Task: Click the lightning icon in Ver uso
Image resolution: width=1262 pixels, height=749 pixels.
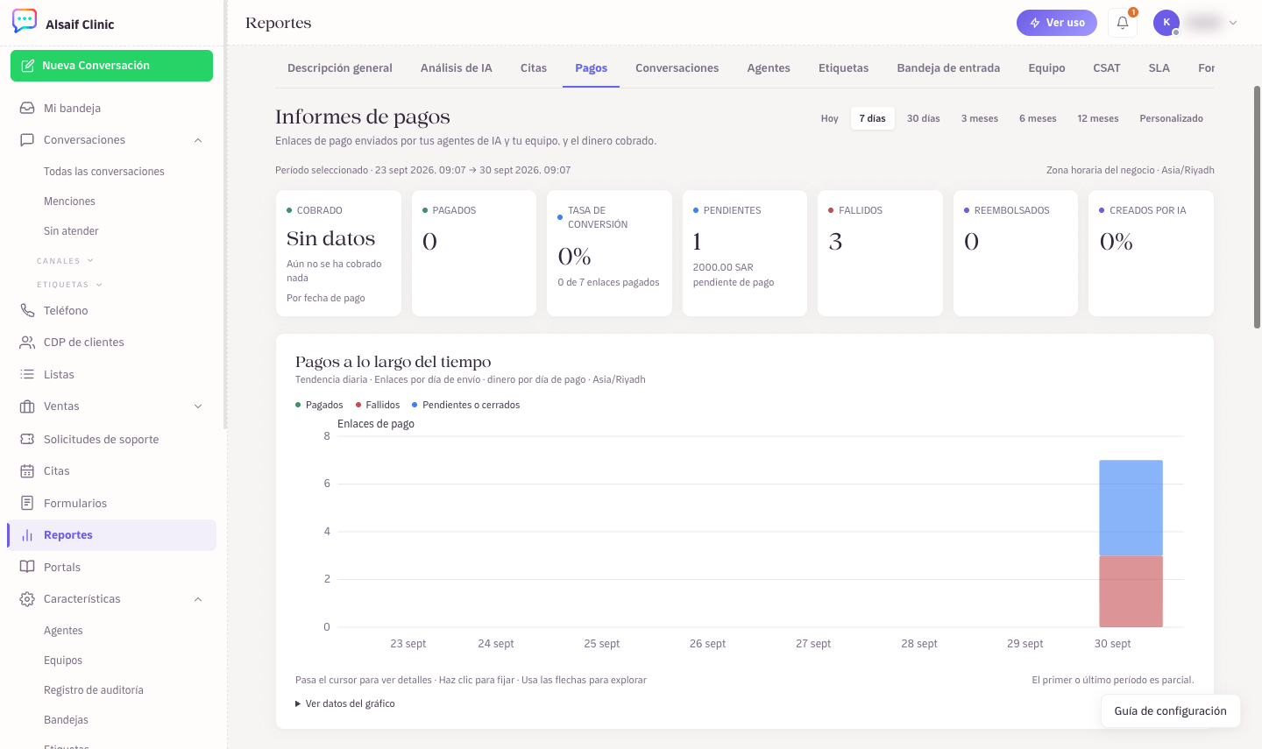Action: pos(1035,23)
